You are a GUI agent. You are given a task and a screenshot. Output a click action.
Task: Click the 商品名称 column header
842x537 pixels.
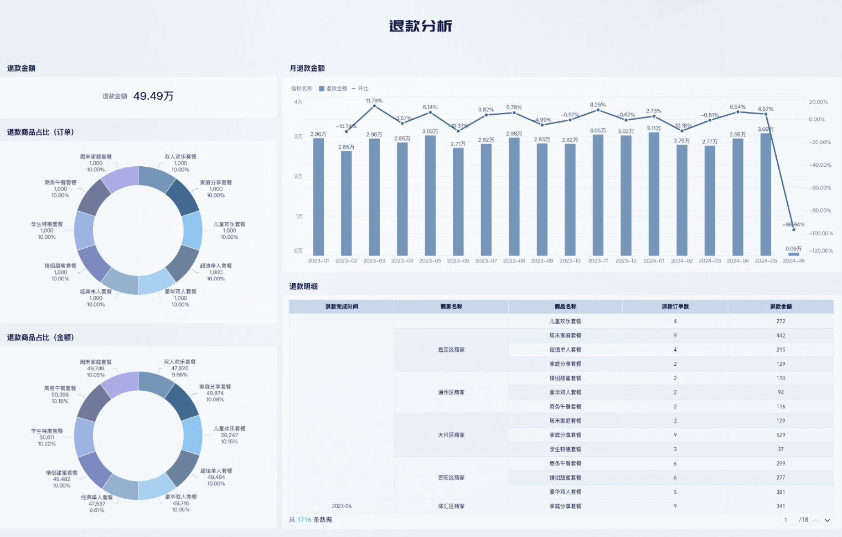coord(565,306)
